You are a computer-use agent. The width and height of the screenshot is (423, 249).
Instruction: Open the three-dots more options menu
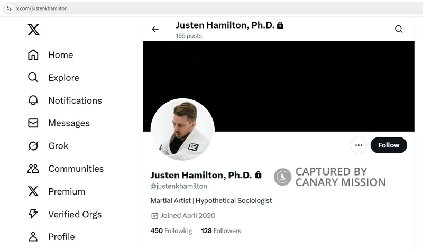point(358,145)
